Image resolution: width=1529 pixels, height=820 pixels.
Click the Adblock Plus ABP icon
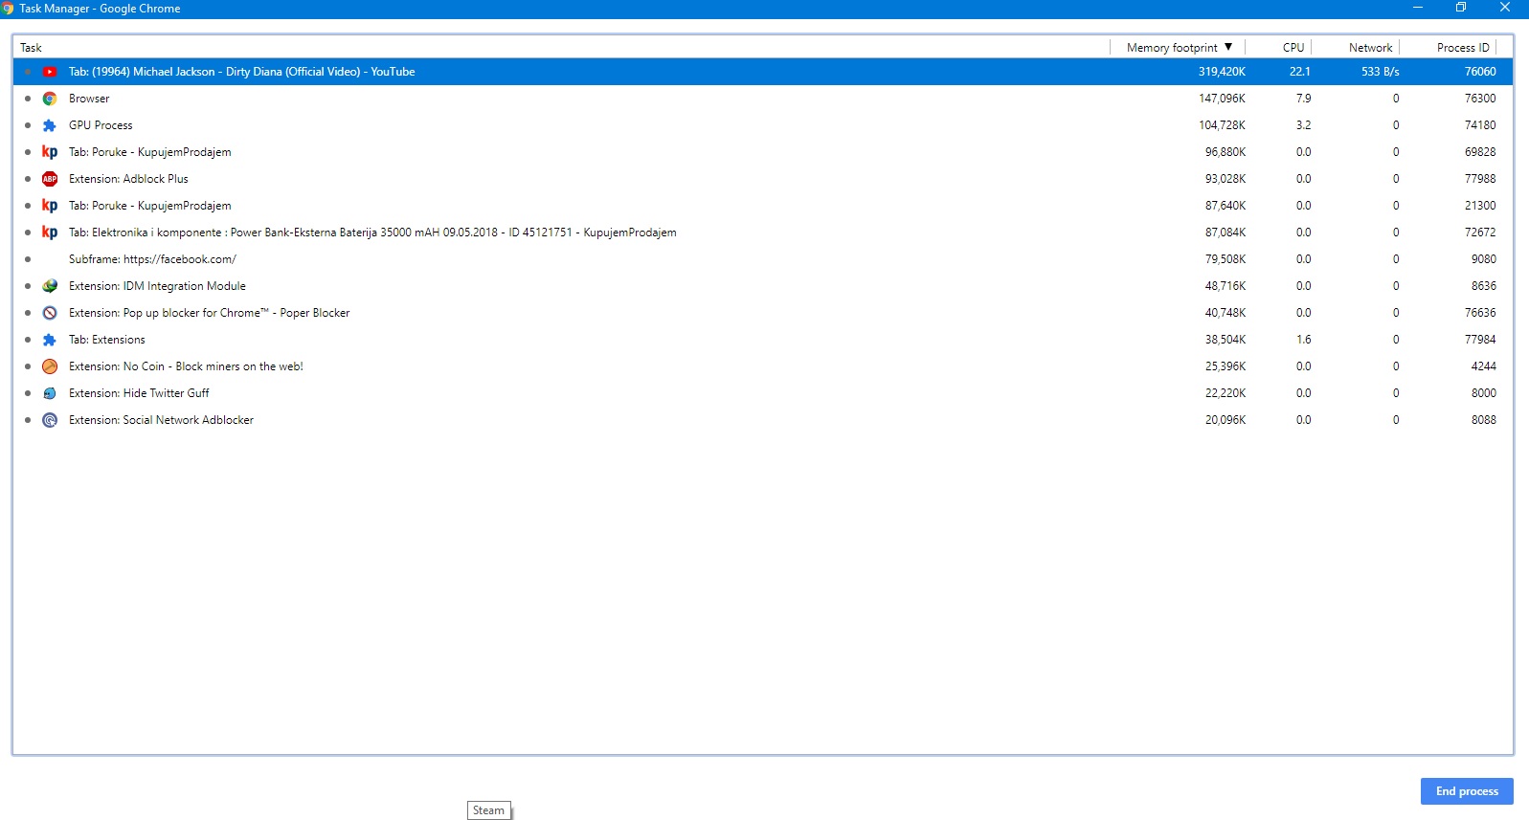coord(50,179)
